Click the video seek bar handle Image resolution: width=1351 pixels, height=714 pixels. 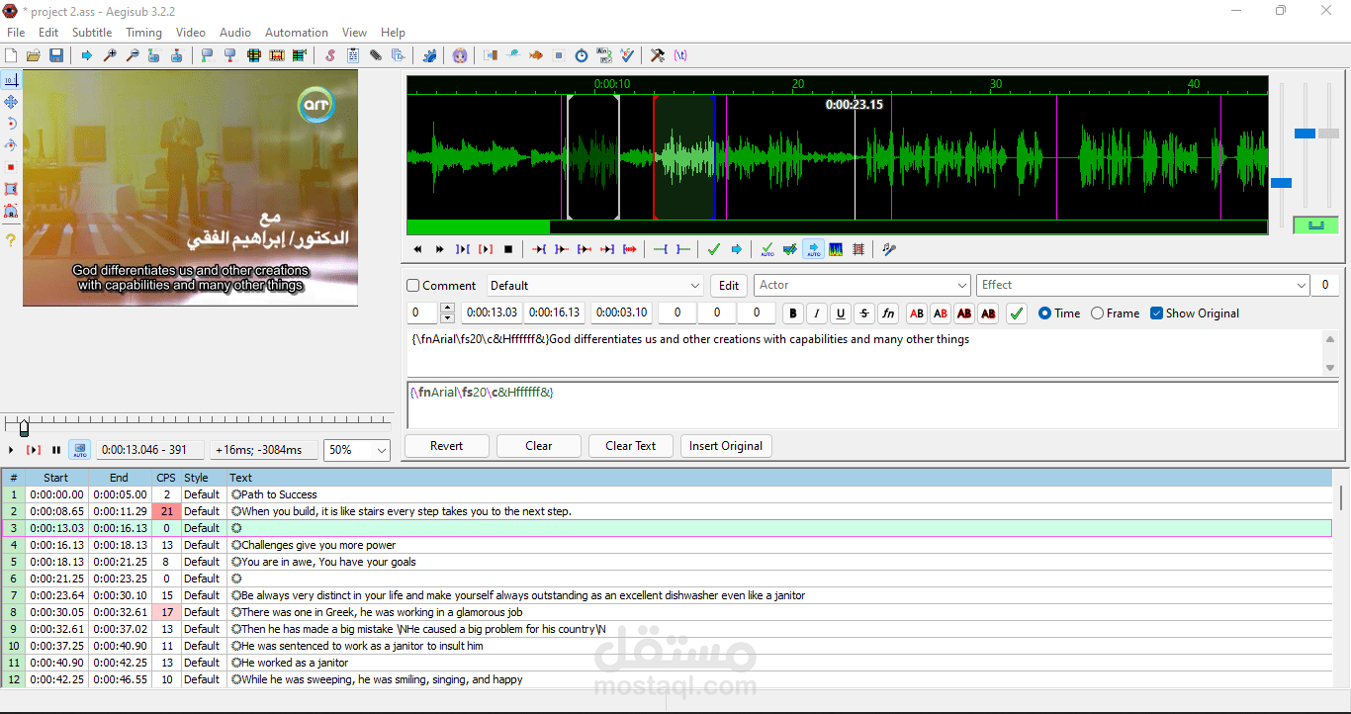pos(24,427)
